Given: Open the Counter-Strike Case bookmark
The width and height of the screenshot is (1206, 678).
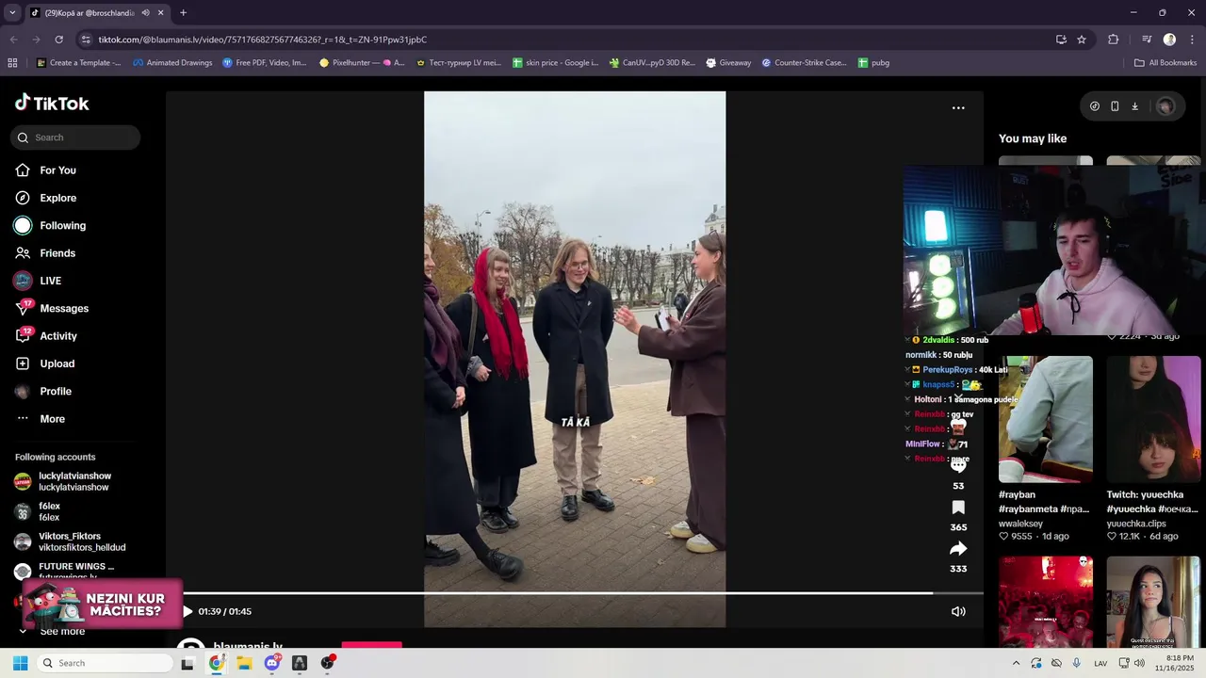Looking at the screenshot, I should pos(804,63).
